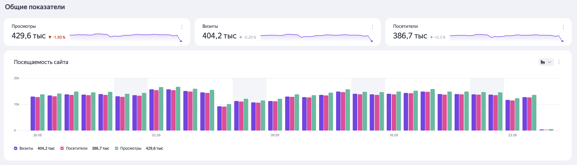Screen dimensions: 577x165
Task: Click the 20k y-axis label
Action: (x=16, y=78)
